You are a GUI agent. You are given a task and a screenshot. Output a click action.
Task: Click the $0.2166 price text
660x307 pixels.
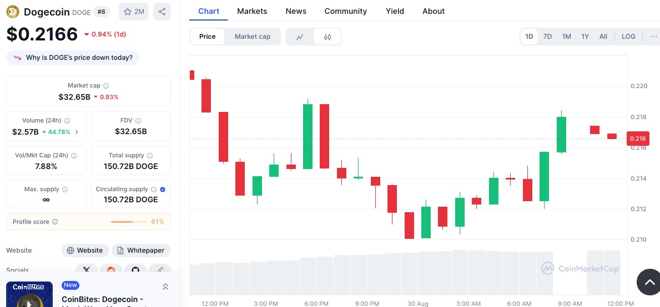pyautogui.click(x=42, y=34)
